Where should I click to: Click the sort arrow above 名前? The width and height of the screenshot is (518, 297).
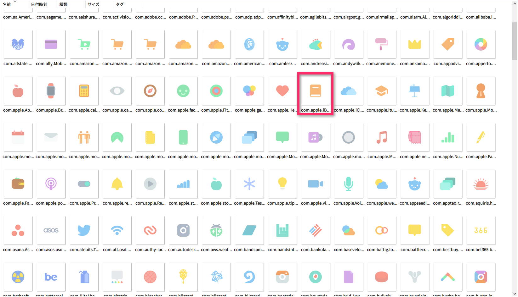point(14,2)
